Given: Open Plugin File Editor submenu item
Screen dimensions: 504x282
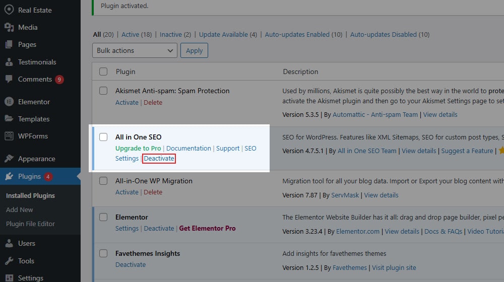Looking at the screenshot, I should coord(30,224).
